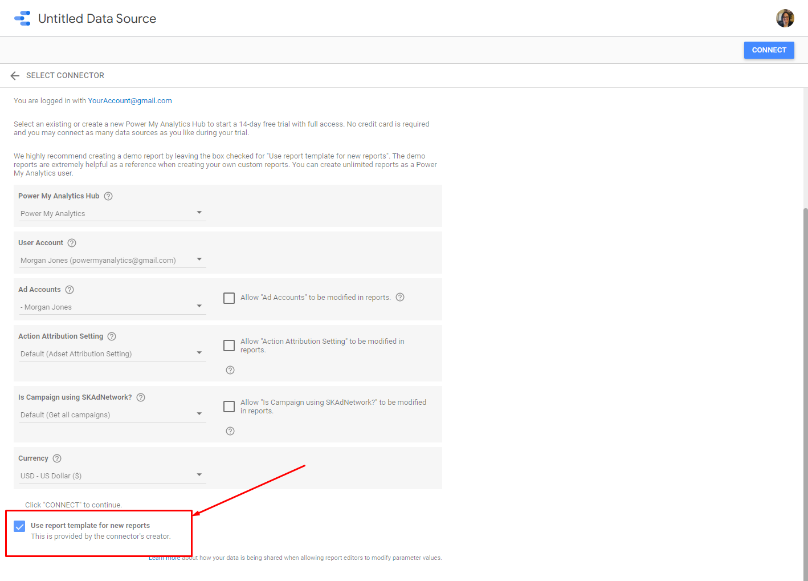Open the Action Attribution Setting dropdown
Image resolution: width=808 pixels, height=581 pixels.
(x=112, y=354)
